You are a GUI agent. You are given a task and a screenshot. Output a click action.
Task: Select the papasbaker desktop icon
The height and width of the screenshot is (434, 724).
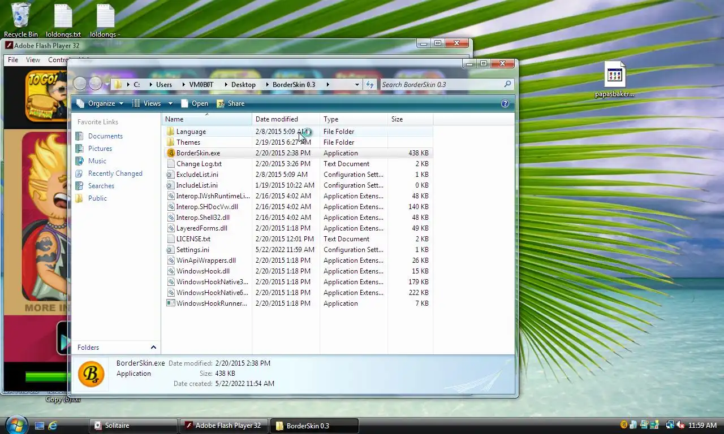point(614,79)
